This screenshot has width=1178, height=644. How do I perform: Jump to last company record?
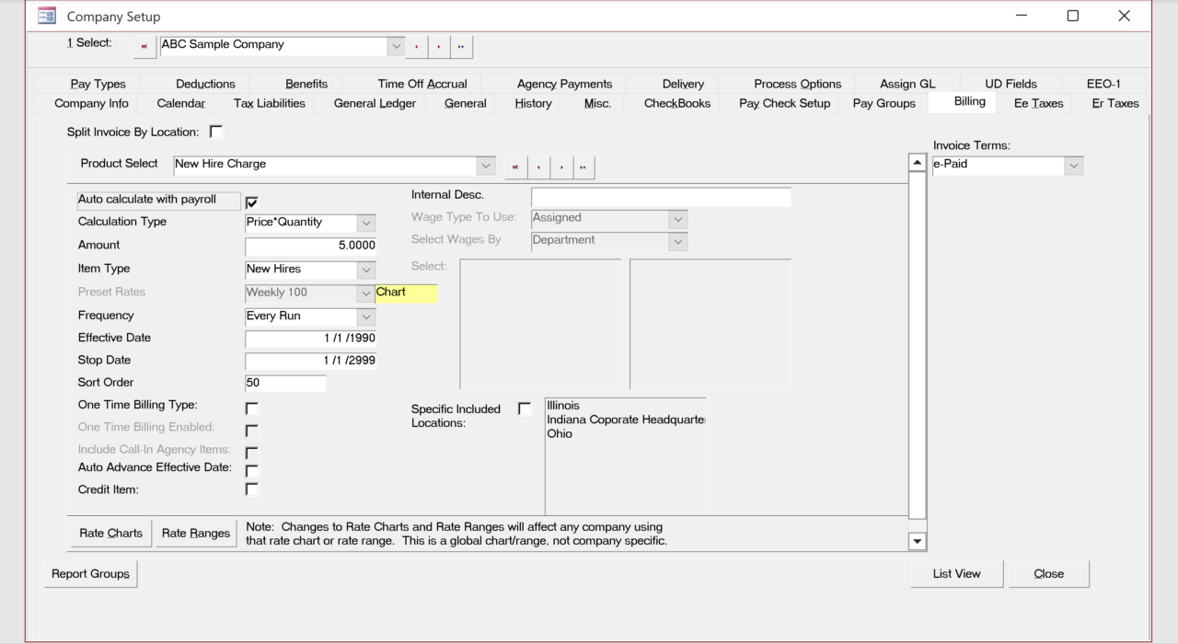tap(461, 45)
